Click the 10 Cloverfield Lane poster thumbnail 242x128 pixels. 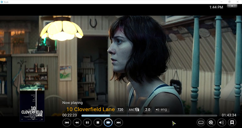click(x=32, y=103)
